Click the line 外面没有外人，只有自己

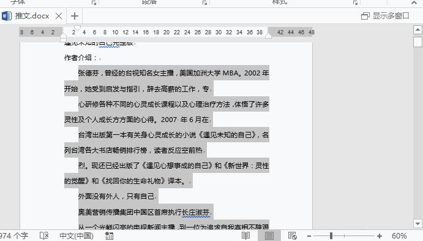116,196
